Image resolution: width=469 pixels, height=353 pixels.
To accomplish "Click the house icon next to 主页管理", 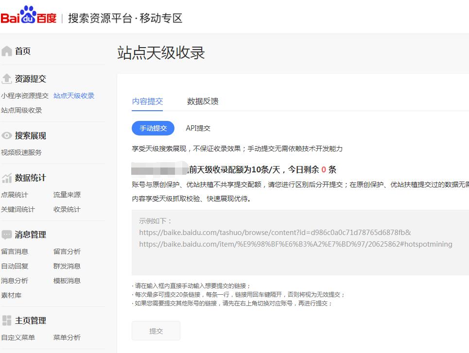I will (x=7, y=320).
